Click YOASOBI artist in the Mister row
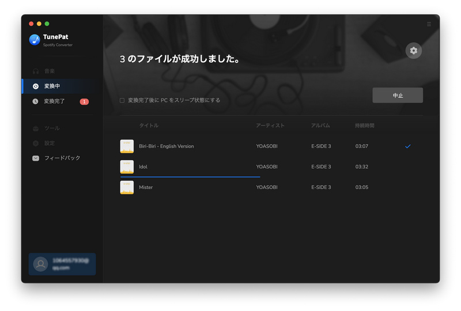 [x=267, y=187]
